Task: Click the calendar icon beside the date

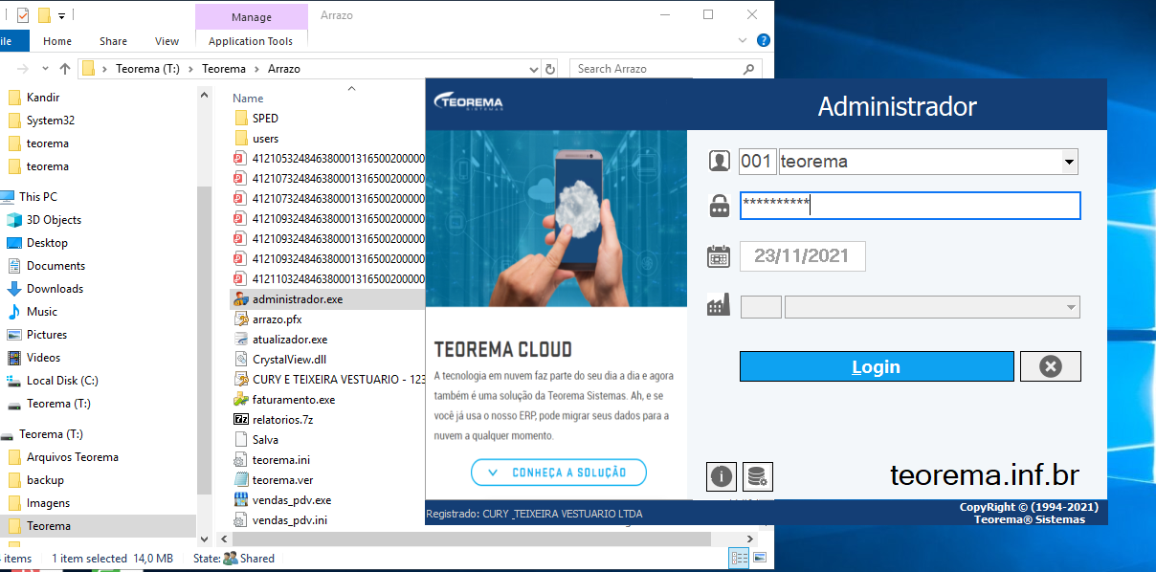Action: 719,256
